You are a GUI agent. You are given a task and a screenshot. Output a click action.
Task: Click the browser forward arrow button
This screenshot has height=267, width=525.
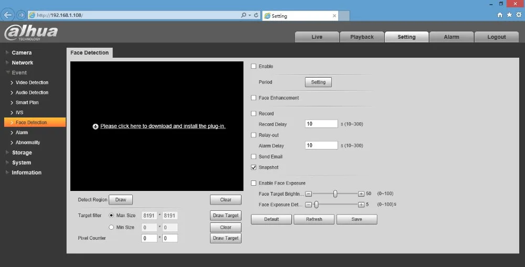[21, 15]
